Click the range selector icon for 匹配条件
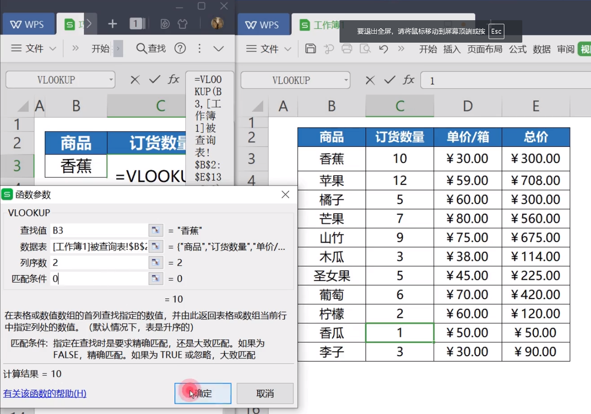Image resolution: width=591 pixels, height=414 pixels. click(x=155, y=278)
